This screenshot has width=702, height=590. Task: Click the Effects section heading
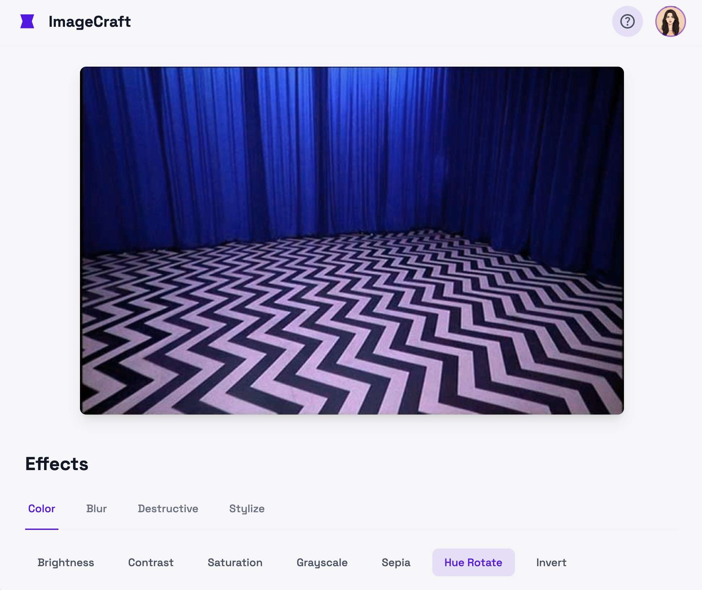tap(57, 464)
